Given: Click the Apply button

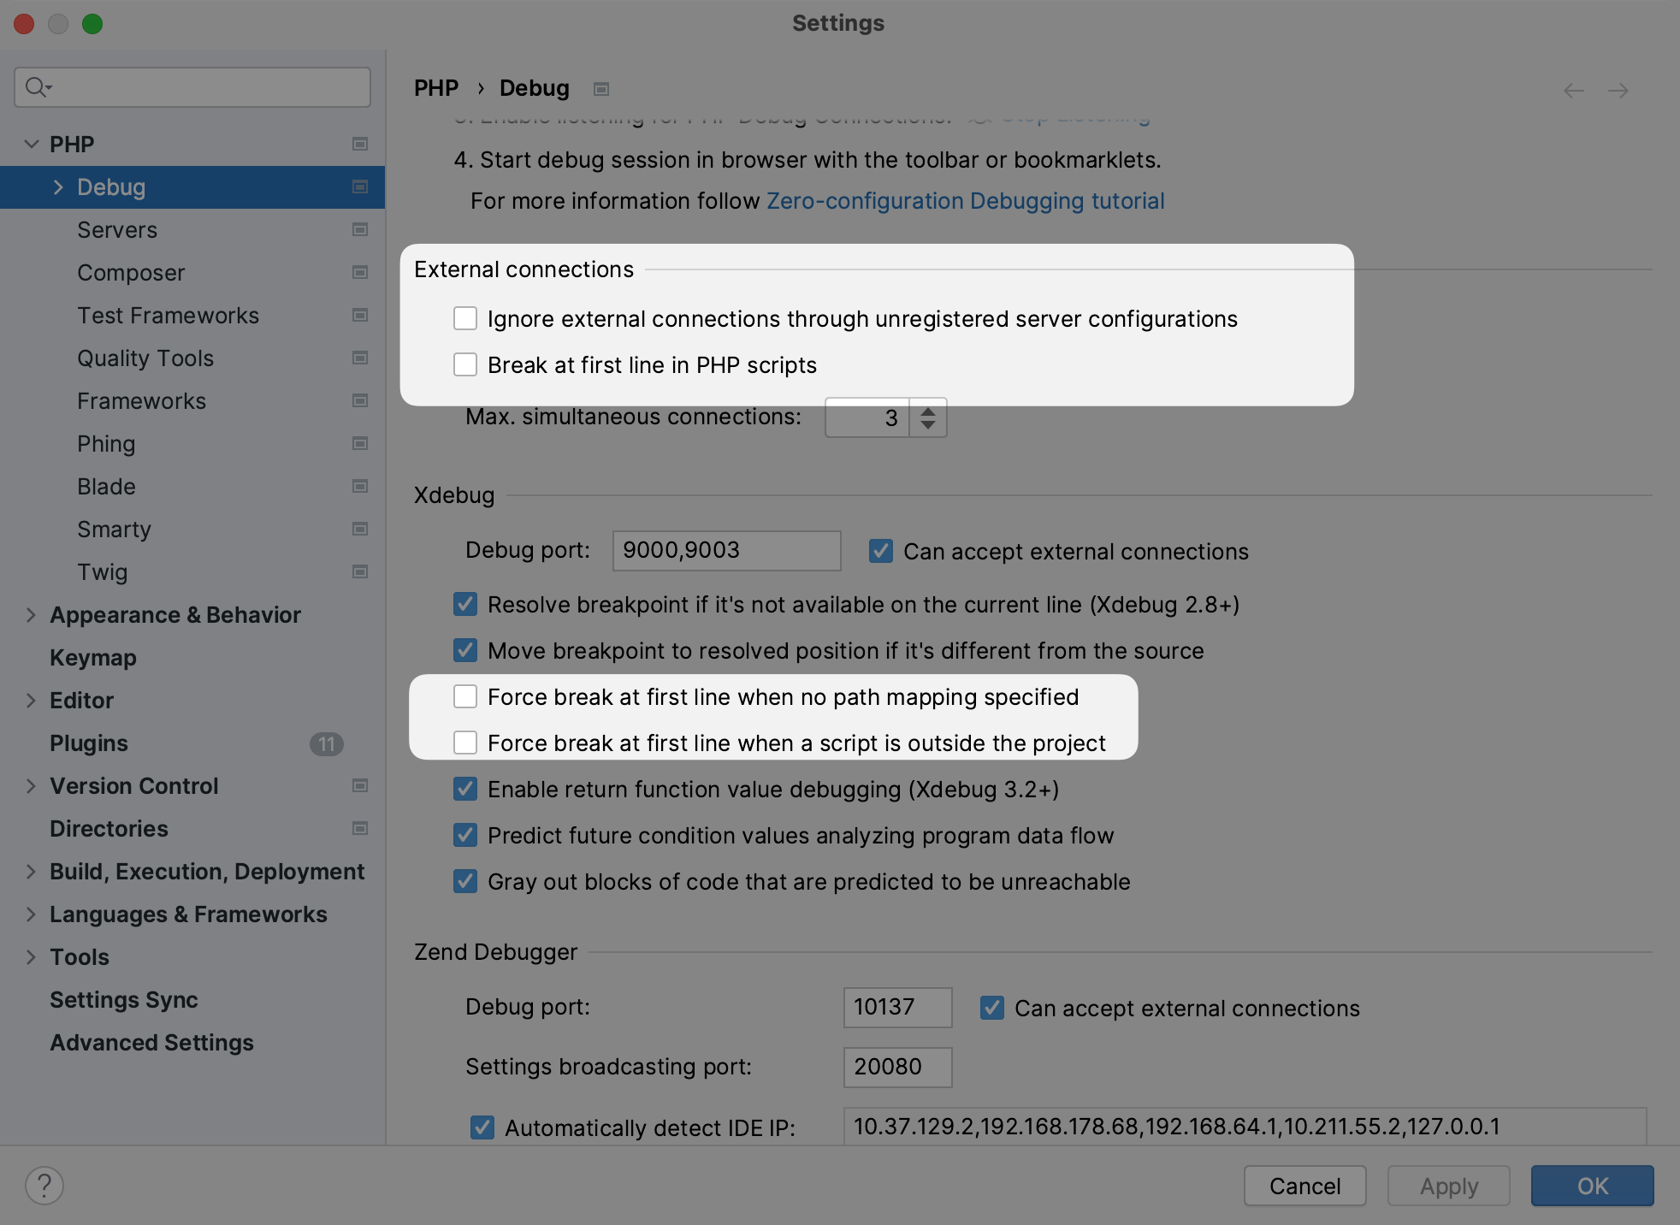Looking at the screenshot, I should [1448, 1186].
